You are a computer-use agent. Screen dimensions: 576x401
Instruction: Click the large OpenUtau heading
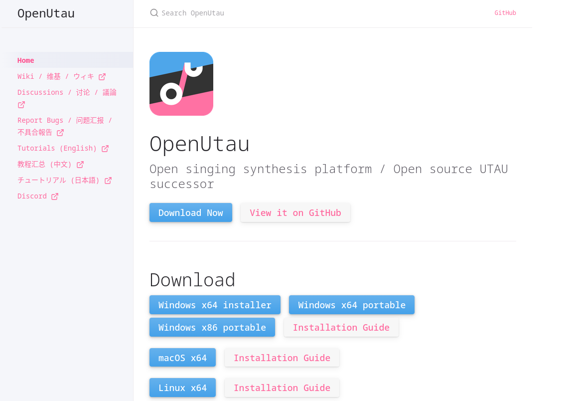(x=199, y=144)
